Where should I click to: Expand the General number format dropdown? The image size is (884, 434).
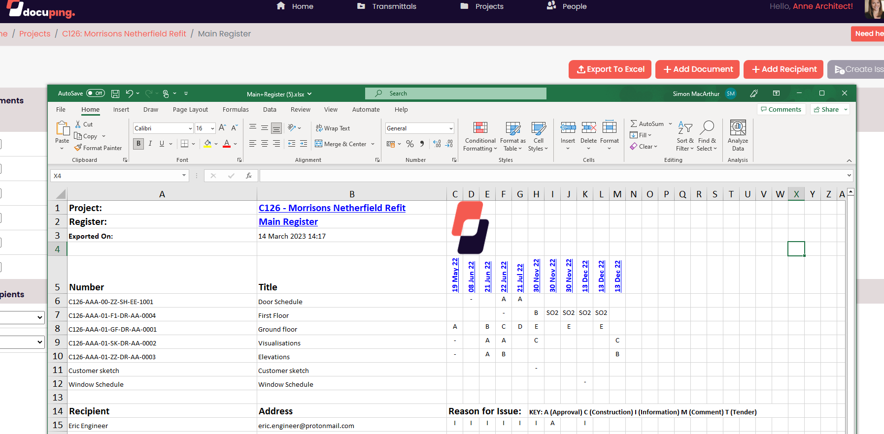(x=450, y=128)
